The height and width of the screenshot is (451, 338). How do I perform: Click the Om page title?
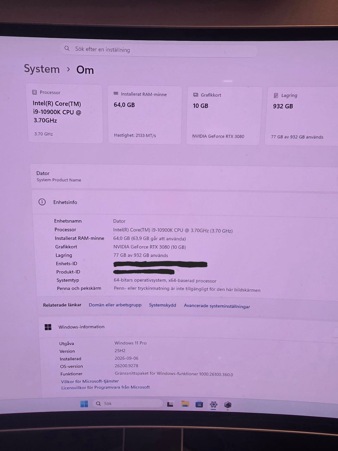85,70
